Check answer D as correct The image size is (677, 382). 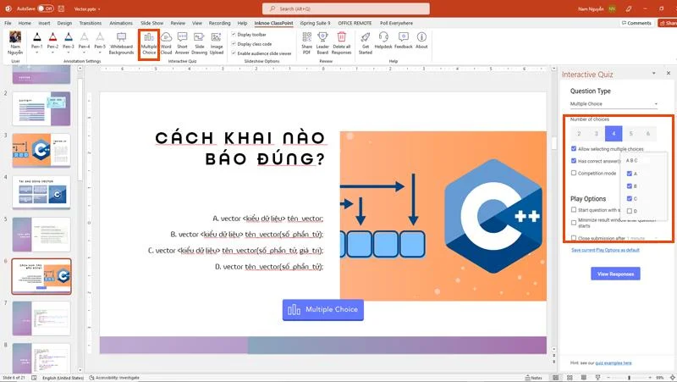(x=630, y=211)
